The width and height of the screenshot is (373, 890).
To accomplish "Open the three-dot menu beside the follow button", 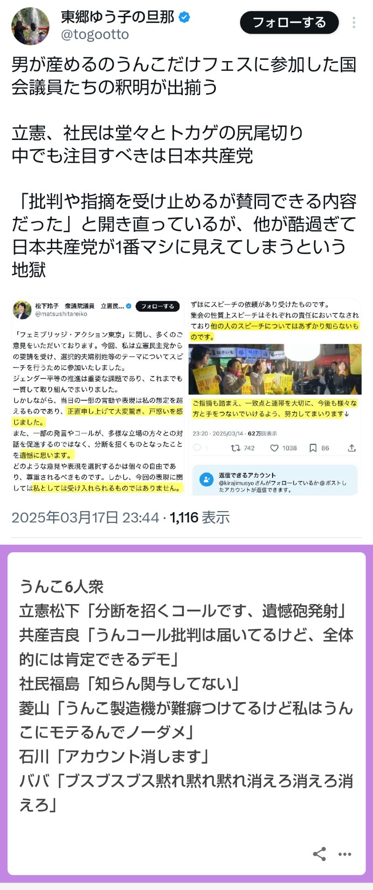I will [354, 22].
